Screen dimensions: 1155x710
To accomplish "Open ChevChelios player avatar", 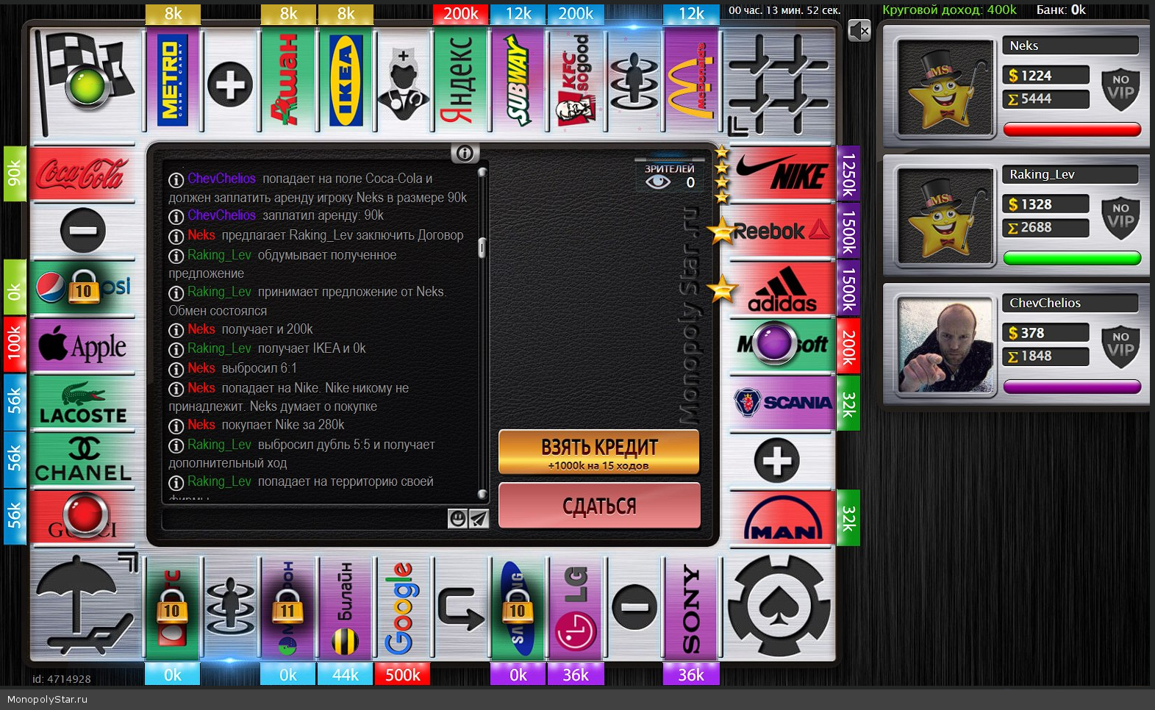I will pyautogui.click(x=944, y=344).
